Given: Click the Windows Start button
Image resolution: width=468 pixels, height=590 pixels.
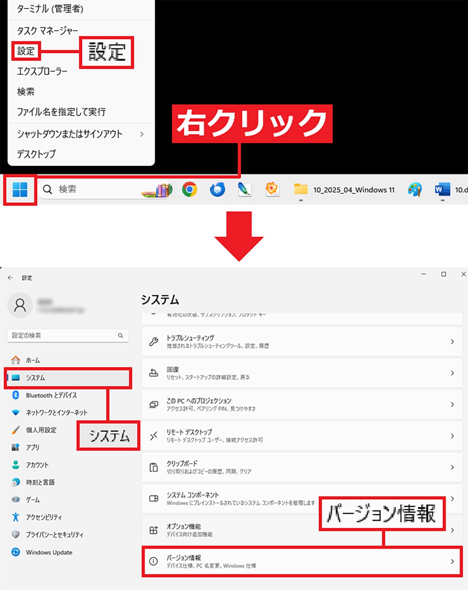Looking at the screenshot, I should (20, 189).
